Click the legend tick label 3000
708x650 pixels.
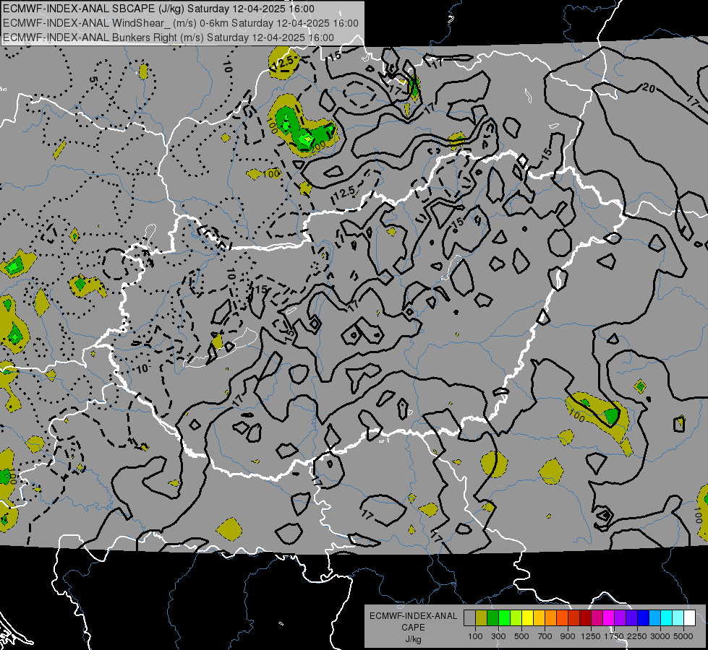[660, 636]
